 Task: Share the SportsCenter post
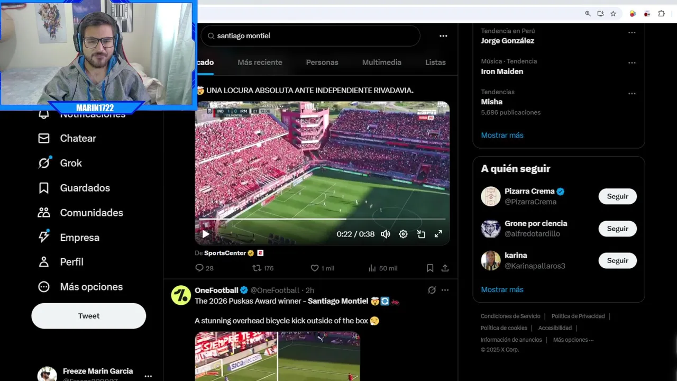[445, 268]
